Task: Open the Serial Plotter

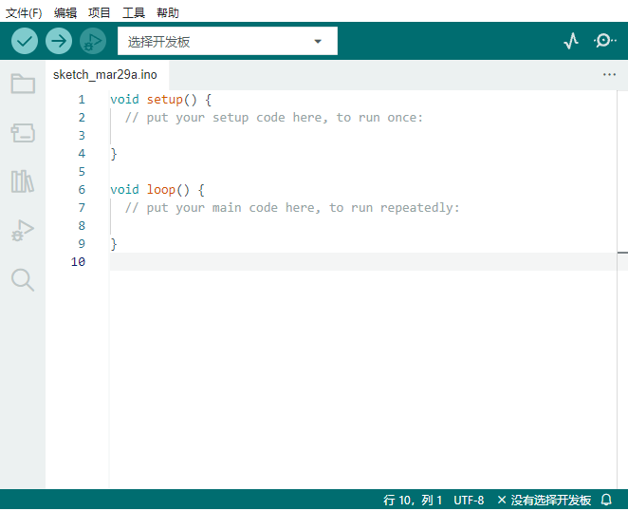Action: [x=571, y=41]
